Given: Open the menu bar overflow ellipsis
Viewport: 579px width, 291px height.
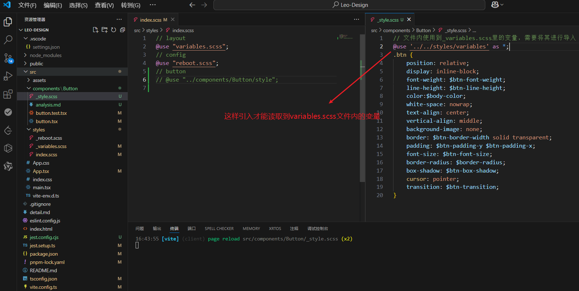Looking at the screenshot, I should click(153, 5).
